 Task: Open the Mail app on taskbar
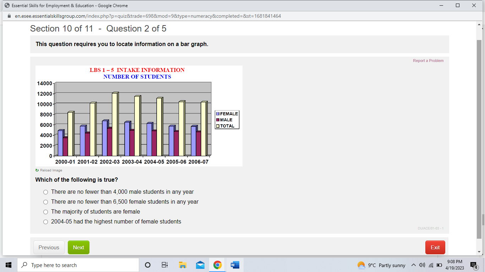[x=200, y=265]
